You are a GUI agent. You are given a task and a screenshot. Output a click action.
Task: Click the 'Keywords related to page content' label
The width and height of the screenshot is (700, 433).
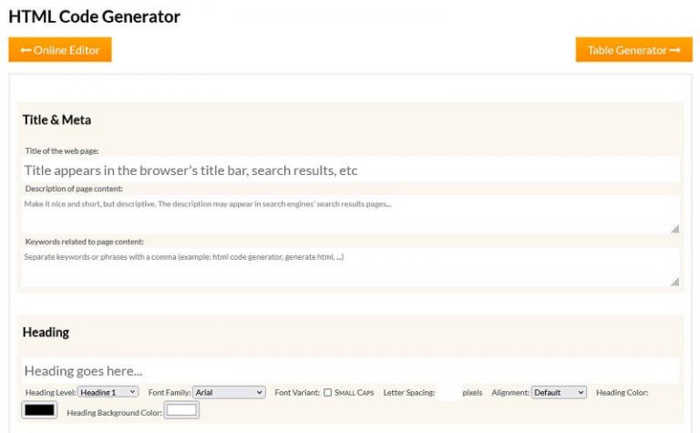[84, 242]
